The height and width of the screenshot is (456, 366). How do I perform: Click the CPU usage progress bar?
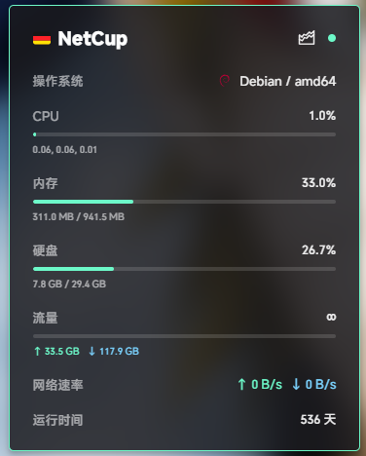coord(184,134)
